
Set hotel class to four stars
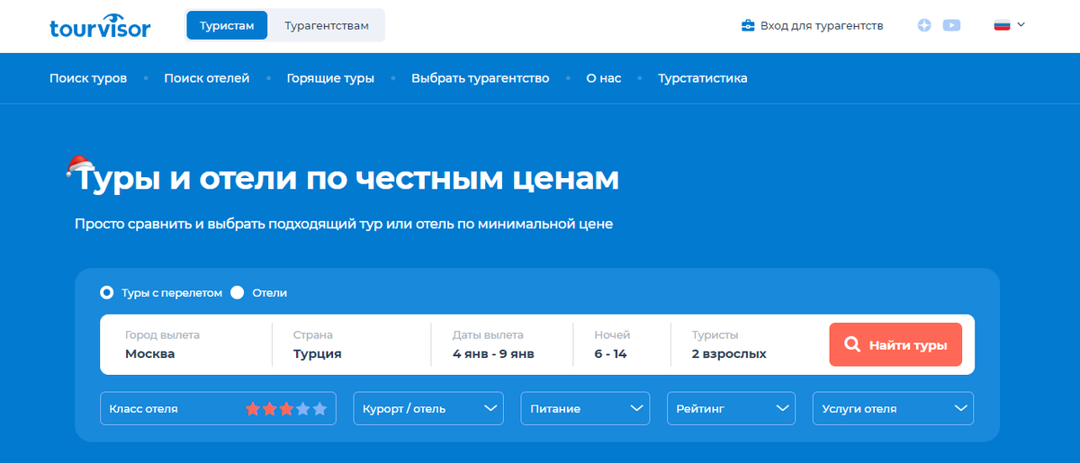point(303,409)
